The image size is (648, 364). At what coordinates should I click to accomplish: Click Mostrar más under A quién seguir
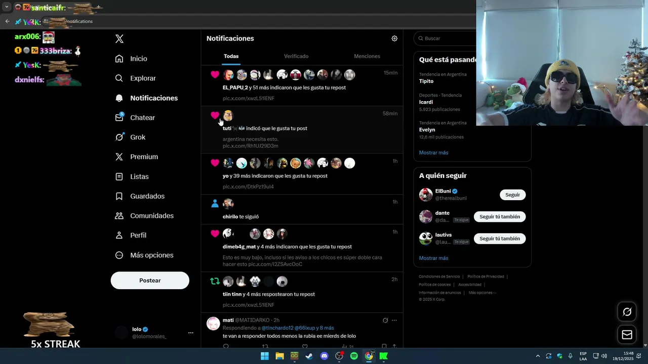(x=433, y=258)
